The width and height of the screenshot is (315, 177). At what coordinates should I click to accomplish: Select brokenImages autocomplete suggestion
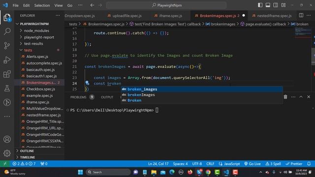(202, 95)
